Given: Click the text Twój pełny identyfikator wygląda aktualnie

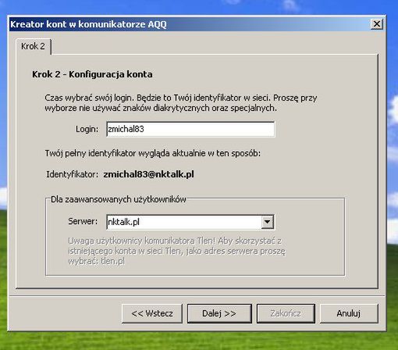Looking at the screenshot, I should tap(153, 153).
